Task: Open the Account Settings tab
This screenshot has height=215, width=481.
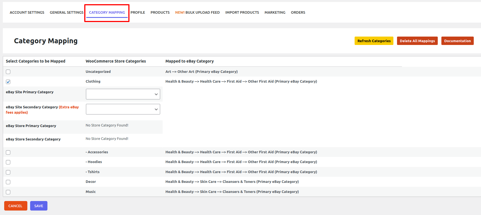Action: (27, 13)
